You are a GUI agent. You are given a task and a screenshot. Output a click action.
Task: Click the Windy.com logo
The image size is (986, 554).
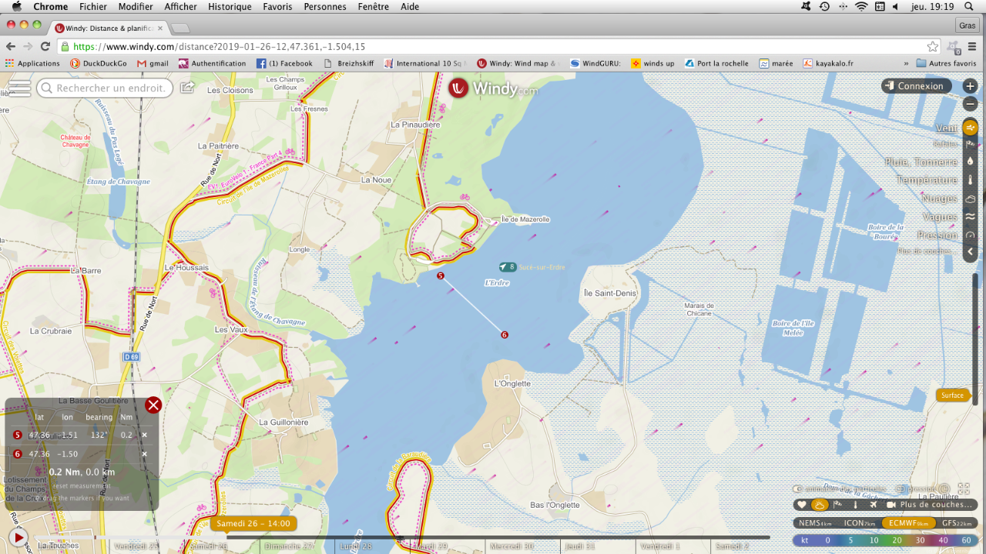pyautogui.click(x=493, y=88)
